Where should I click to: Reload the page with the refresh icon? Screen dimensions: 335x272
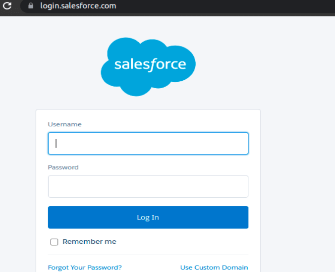pos(7,5)
